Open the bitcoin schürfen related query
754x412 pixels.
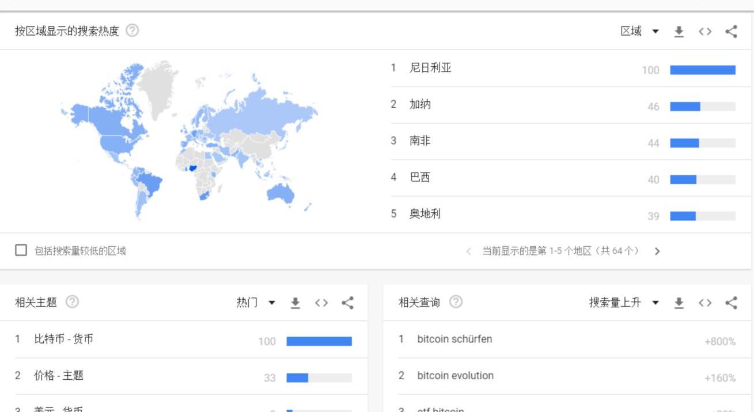454,339
